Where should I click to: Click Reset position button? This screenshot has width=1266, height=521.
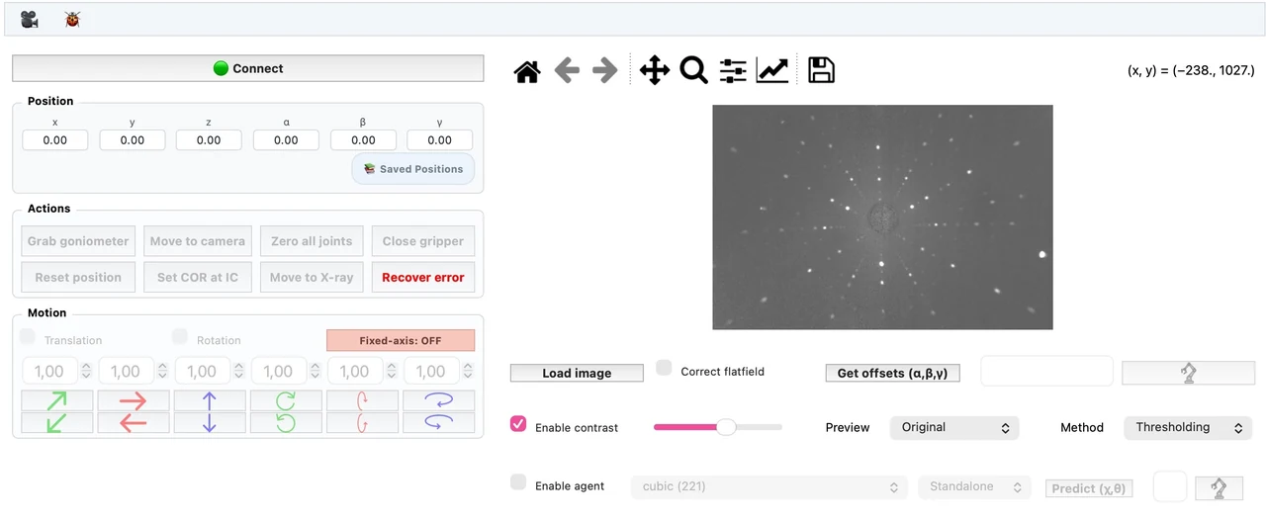(x=78, y=278)
